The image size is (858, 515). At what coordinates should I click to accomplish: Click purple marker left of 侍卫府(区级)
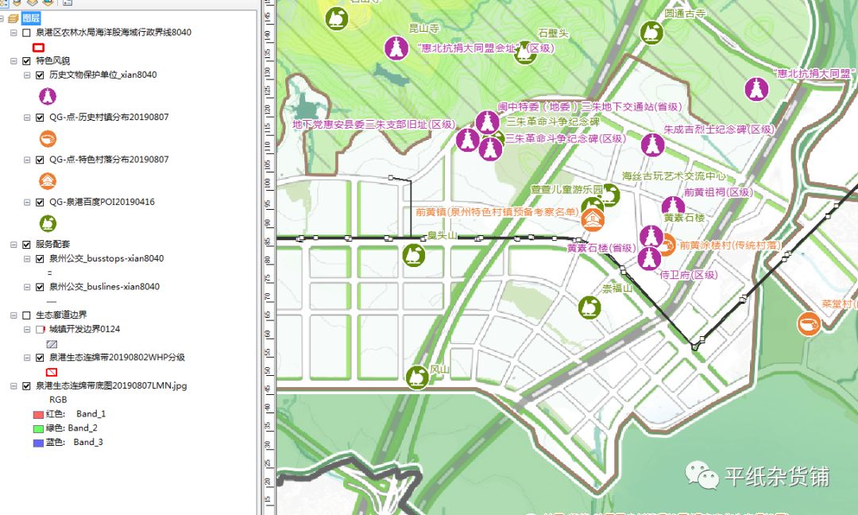click(649, 258)
